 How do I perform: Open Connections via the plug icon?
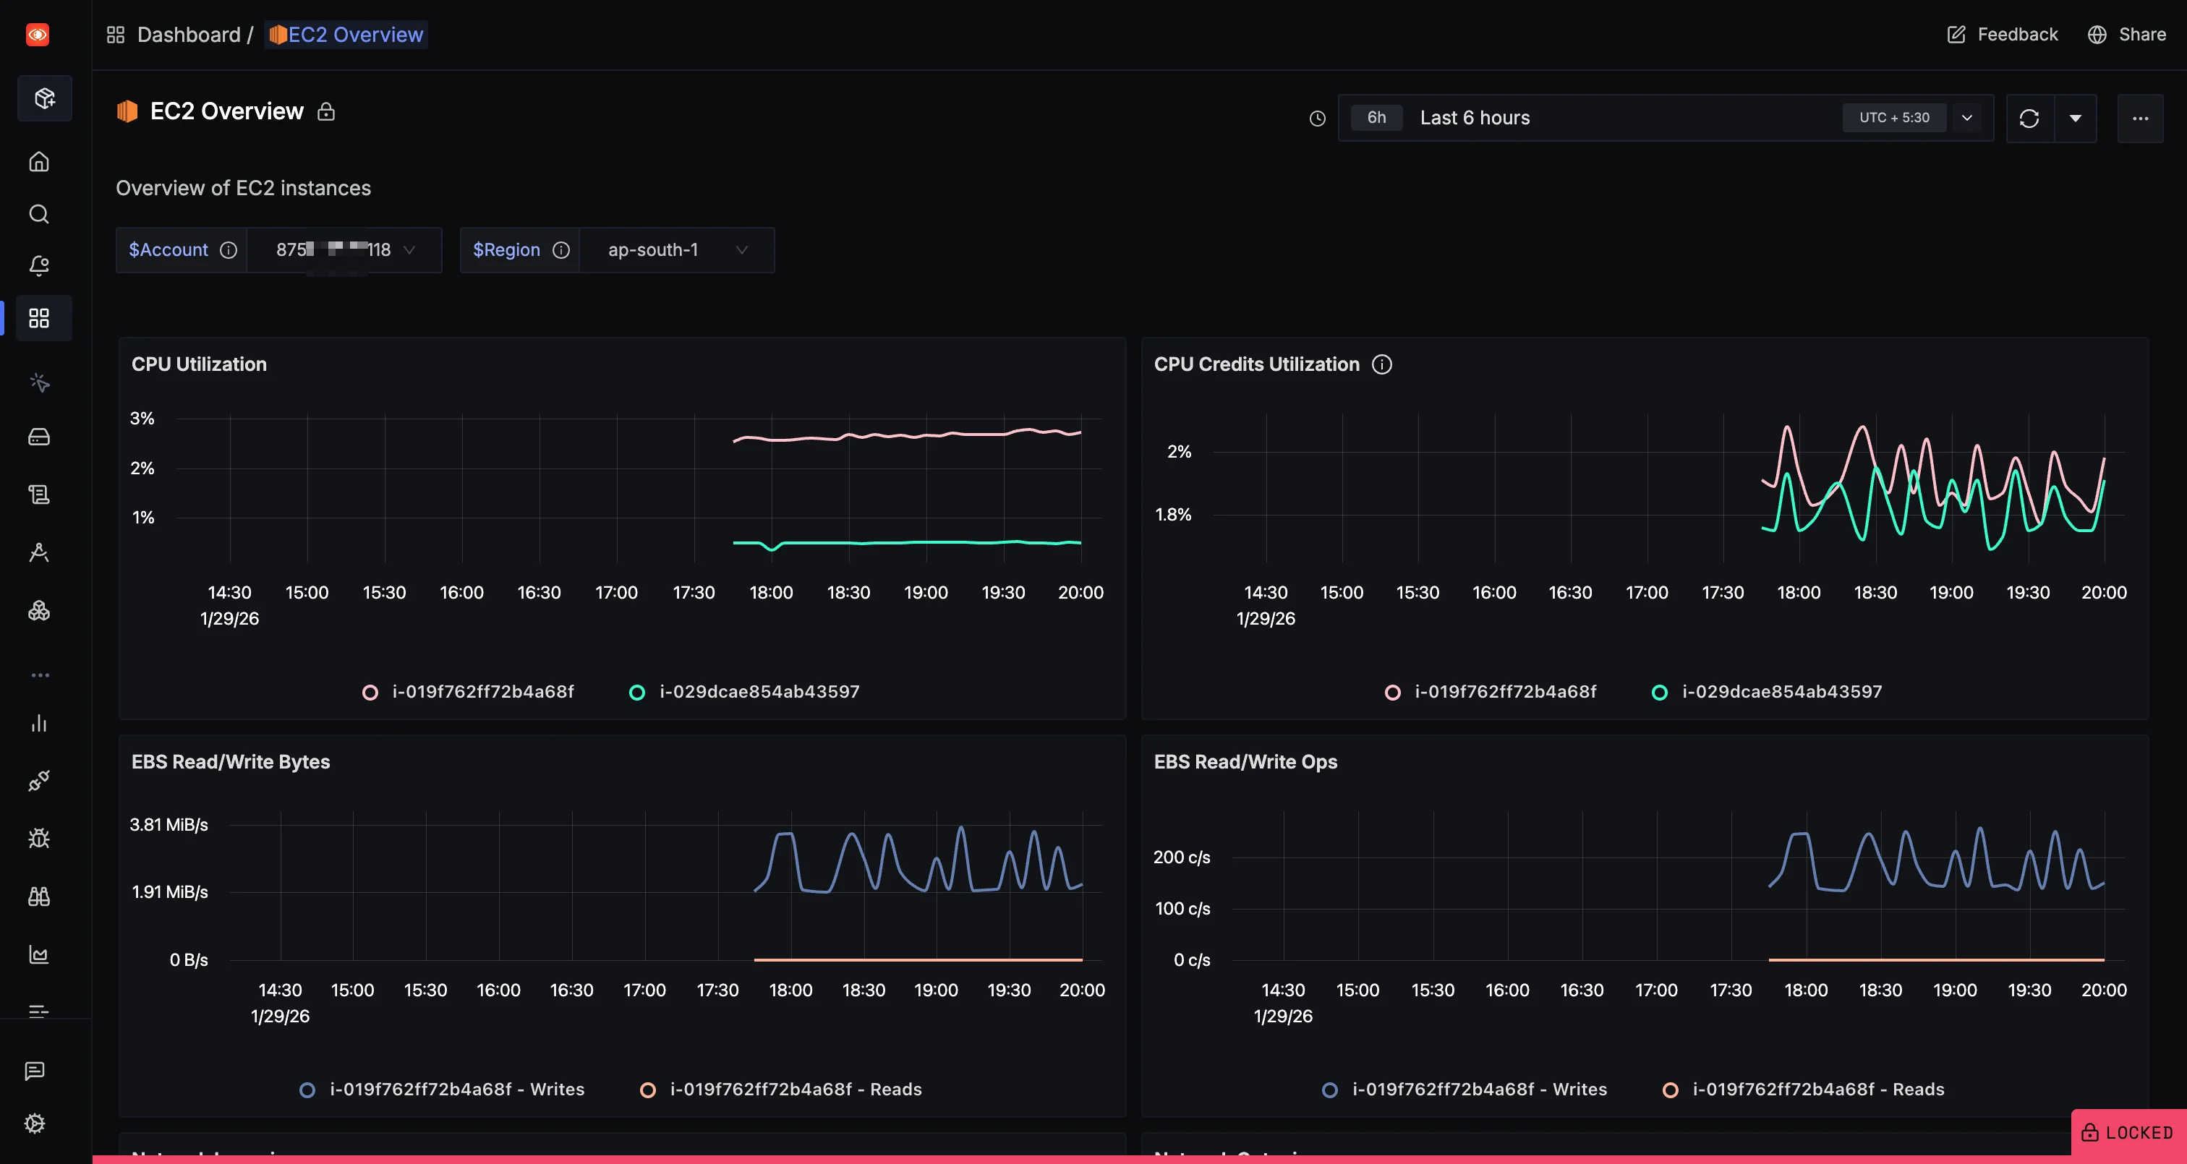click(x=39, y=780)
